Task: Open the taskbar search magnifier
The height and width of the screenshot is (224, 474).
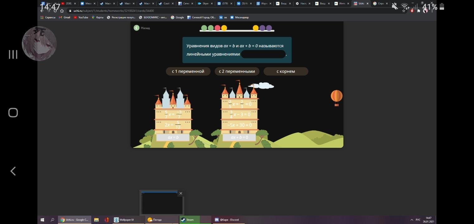Action: pyautogui.click(x=52, y=220)
